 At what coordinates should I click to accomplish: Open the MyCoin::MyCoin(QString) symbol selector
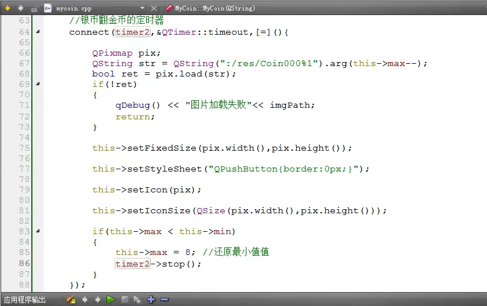tap(215, 8)
